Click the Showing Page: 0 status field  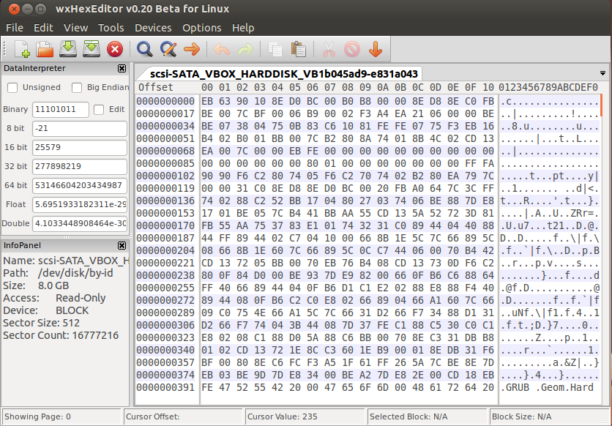point(61,416)
